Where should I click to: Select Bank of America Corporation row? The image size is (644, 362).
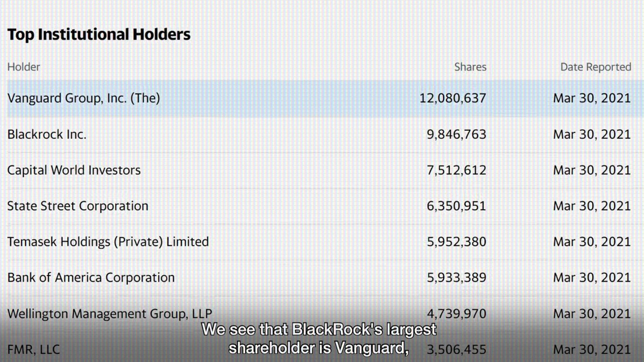(x=91, y=278)
